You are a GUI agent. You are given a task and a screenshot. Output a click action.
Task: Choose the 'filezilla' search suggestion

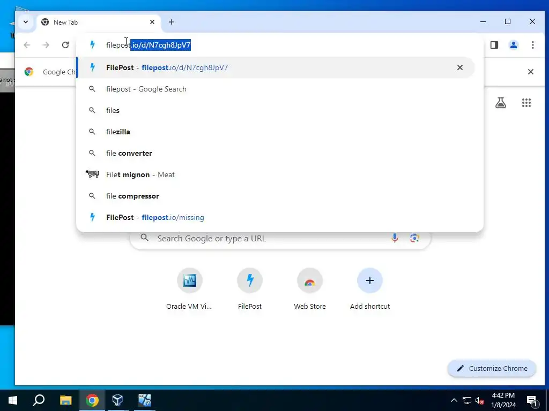[x=276, y=132]
